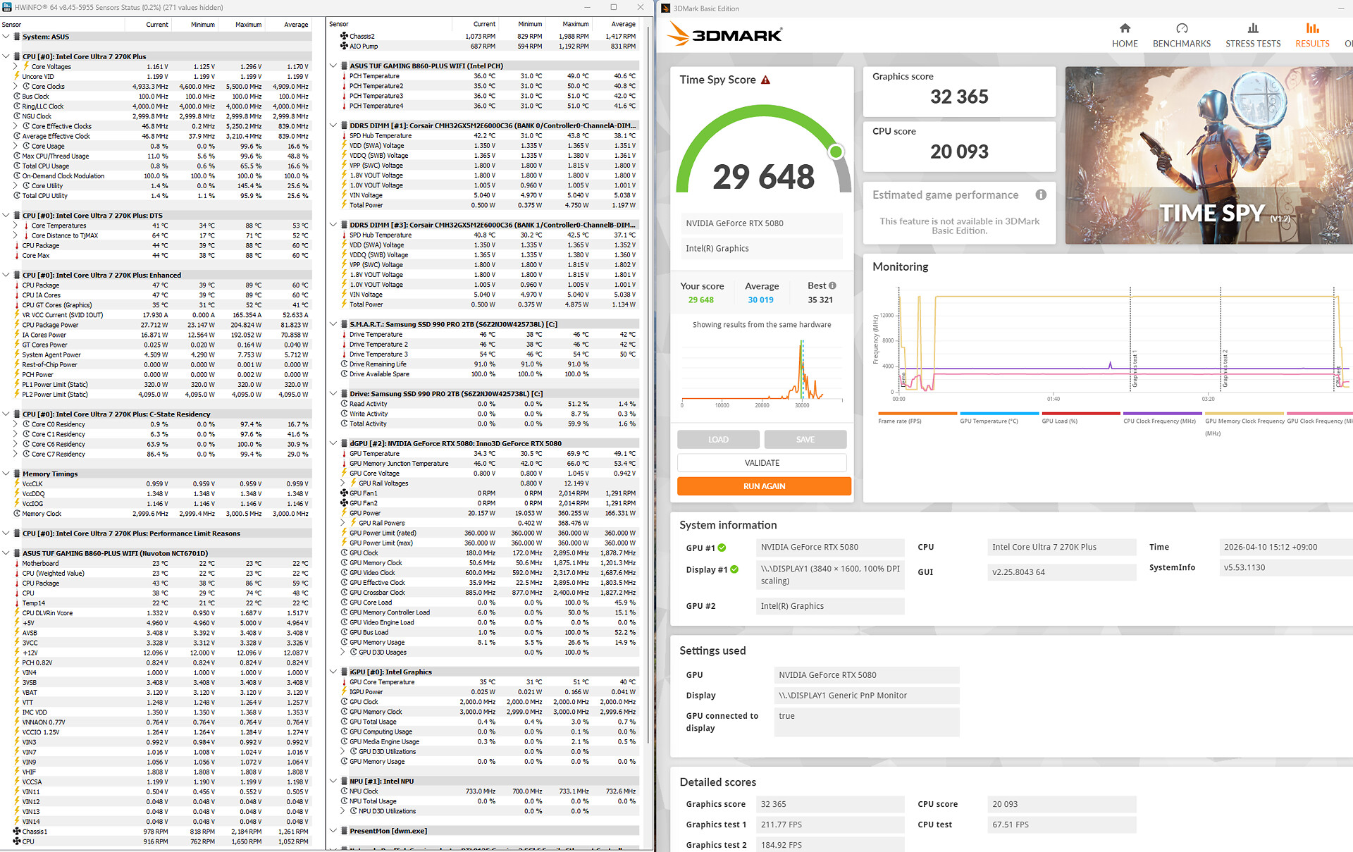Click the green check next to GPU #1
This screenshot has height=852, width=1353.
(722, 548)
